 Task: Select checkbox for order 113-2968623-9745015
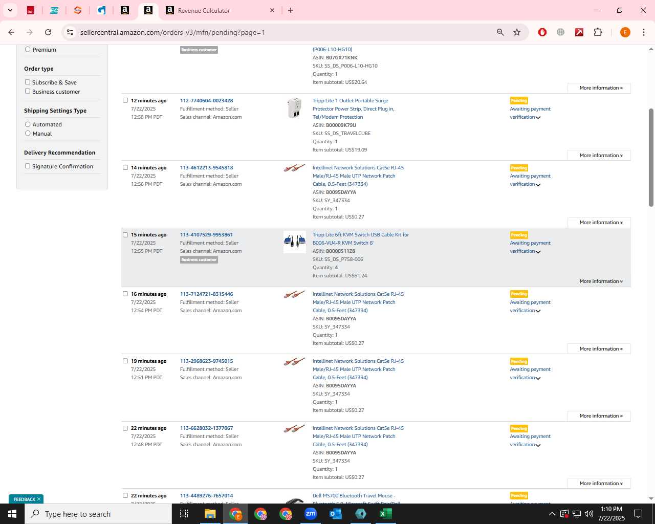[125, 361]
